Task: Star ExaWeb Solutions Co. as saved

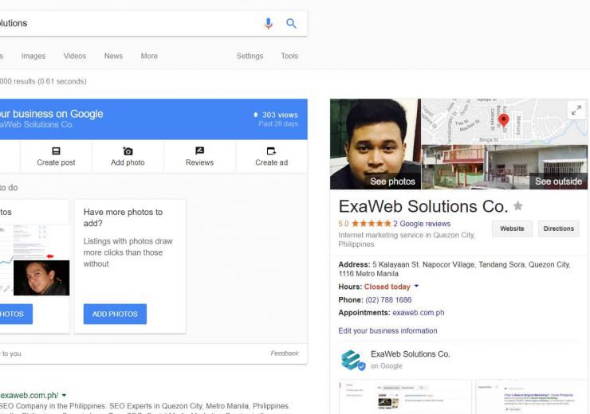Action: click(518, 206)
